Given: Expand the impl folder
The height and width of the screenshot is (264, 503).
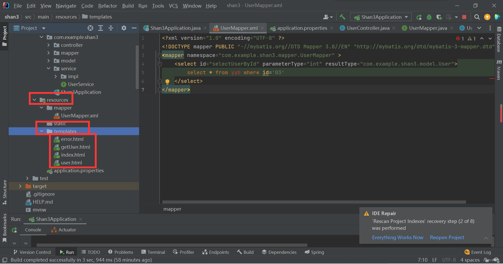Looking at the screenshot, I should [56, 77].
